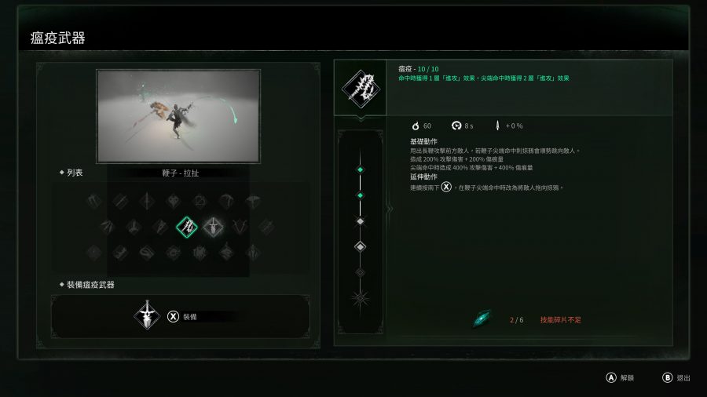The image size is (707, 397).
Task: Choose the dimmed V-shaped twin blades weapon icon
Action: click(x=240, y=227)
